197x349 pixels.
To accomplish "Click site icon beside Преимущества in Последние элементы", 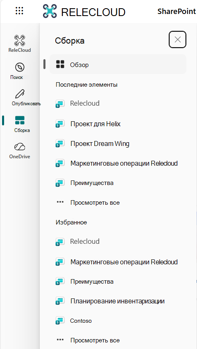I will point(60,183).
